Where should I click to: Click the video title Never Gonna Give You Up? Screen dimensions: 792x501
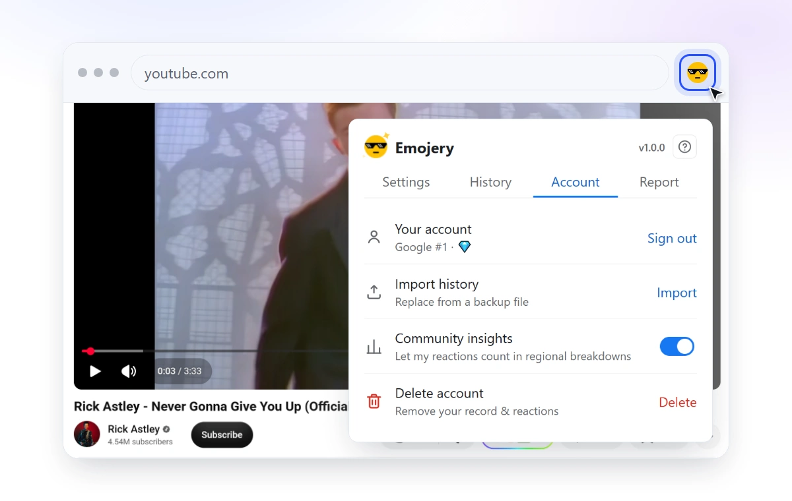tap(211, 406)
